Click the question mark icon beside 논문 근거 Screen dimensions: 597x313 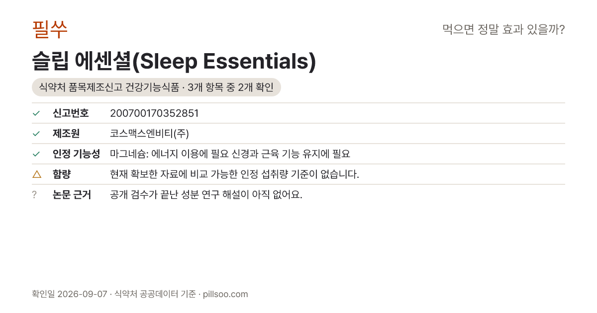(34, 195)
